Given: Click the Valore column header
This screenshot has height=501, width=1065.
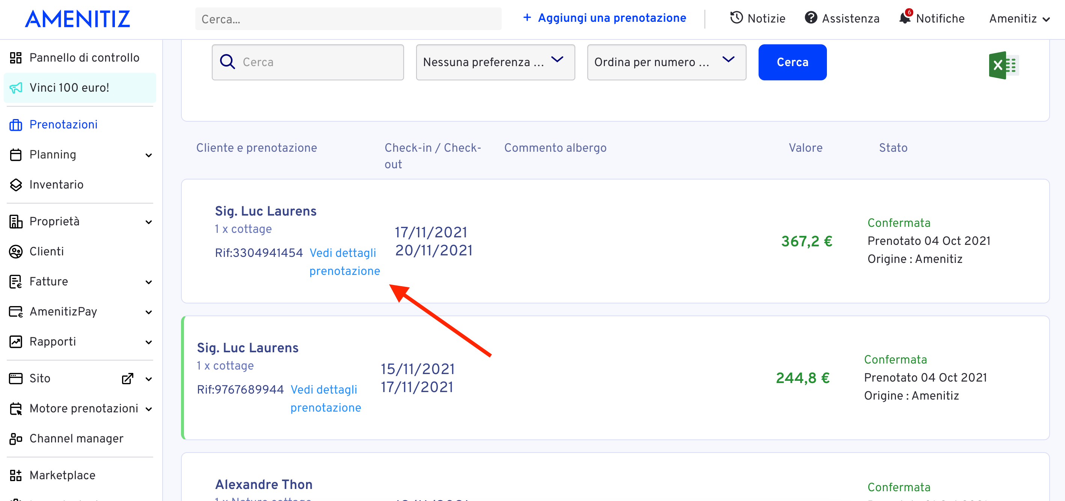Looking at the screenshot, I should (x=806, y=148).
